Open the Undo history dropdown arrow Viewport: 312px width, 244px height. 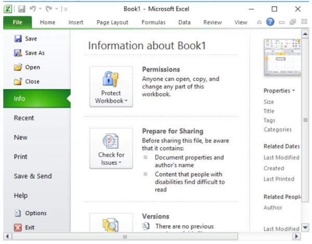click(x=40, y=9)
